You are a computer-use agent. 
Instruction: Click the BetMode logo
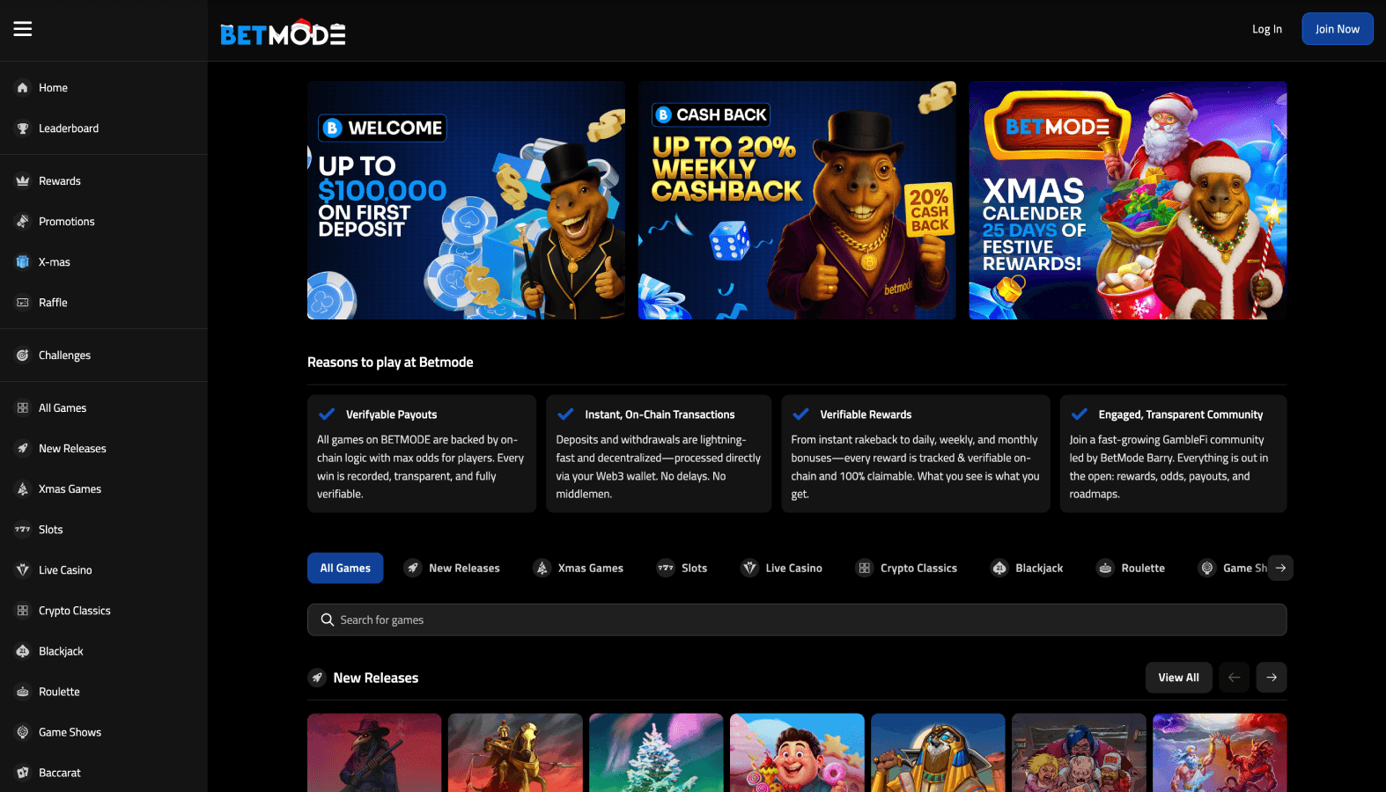point(283,33)
